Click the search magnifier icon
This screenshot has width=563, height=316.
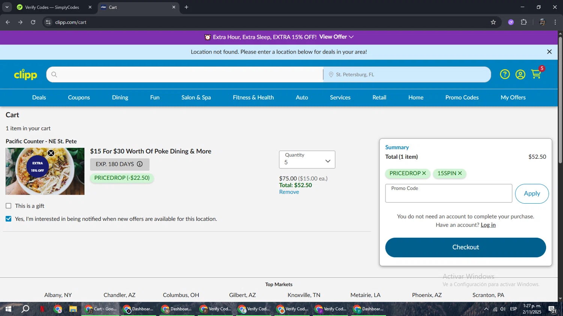pyautogui.click(x=54, y=75)
